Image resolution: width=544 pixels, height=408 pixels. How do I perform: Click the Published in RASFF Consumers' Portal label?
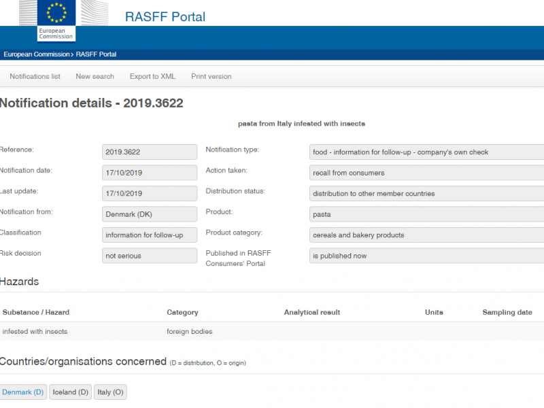[x=239, y=258]
